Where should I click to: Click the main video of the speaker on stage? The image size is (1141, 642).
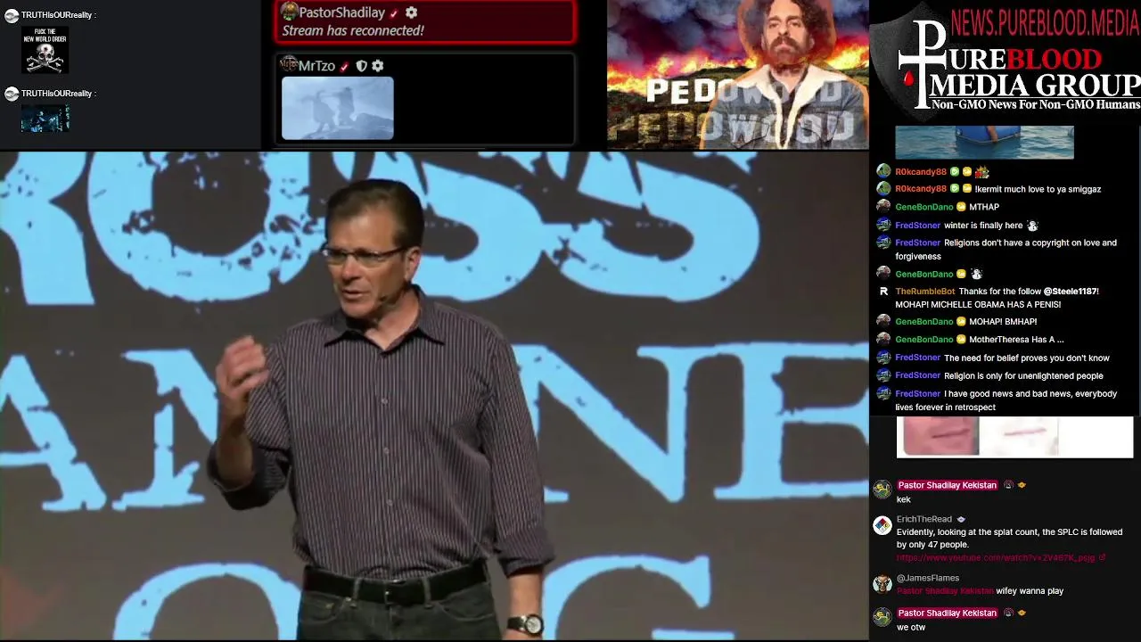[434, 396]
